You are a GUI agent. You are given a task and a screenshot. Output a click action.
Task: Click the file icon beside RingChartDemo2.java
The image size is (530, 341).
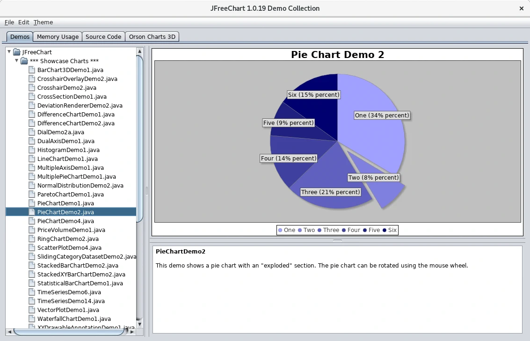[x=31, y=239]
